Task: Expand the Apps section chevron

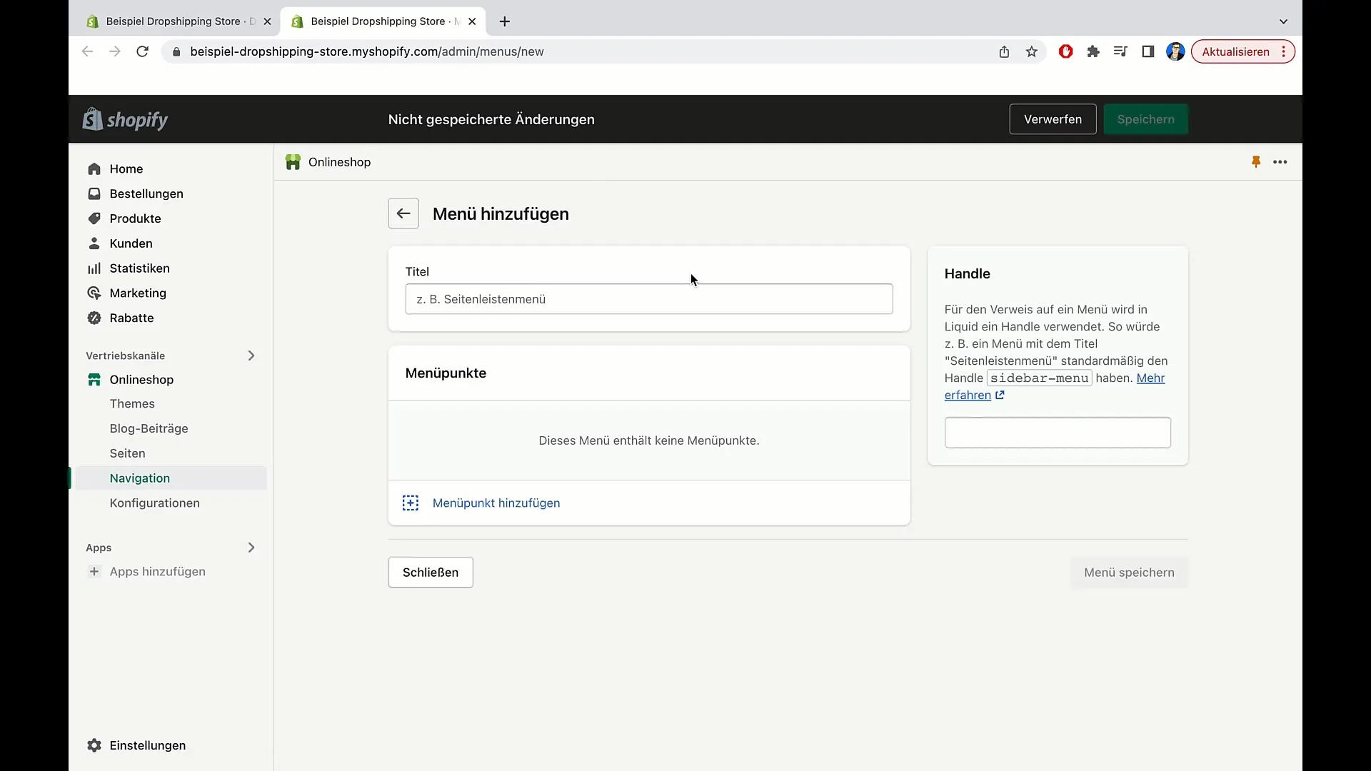Action: point(251,547)
